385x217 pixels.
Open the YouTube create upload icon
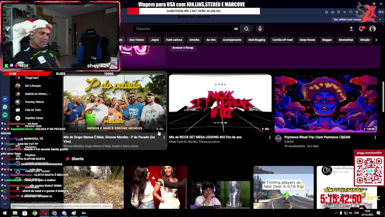click(351, 29)
